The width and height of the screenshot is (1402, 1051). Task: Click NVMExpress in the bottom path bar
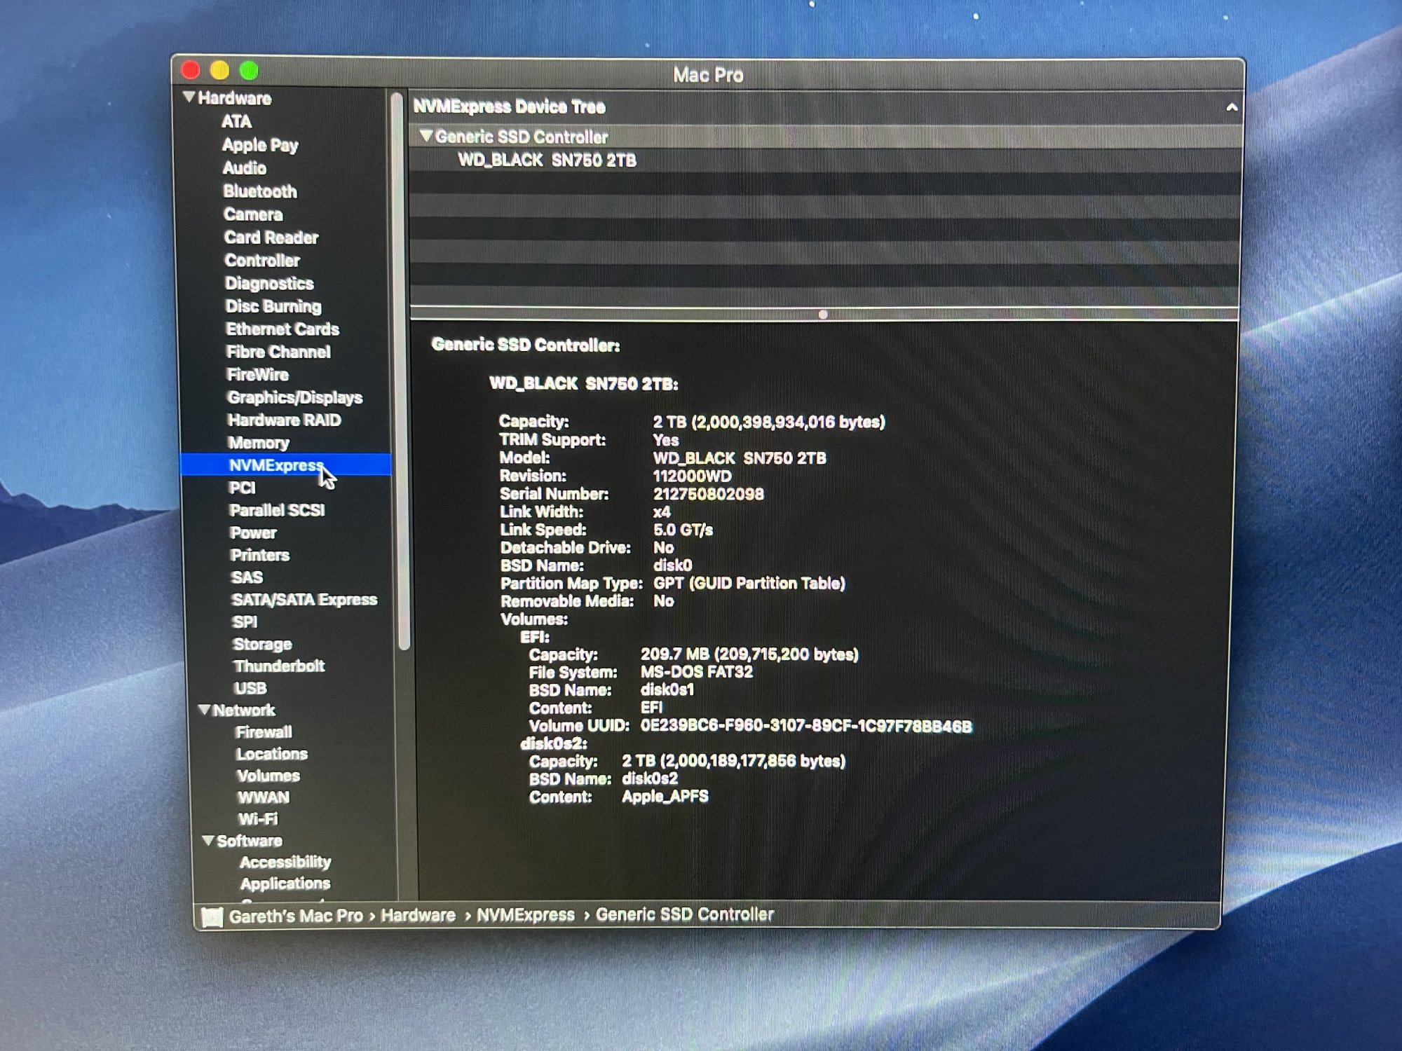point(525,915)
